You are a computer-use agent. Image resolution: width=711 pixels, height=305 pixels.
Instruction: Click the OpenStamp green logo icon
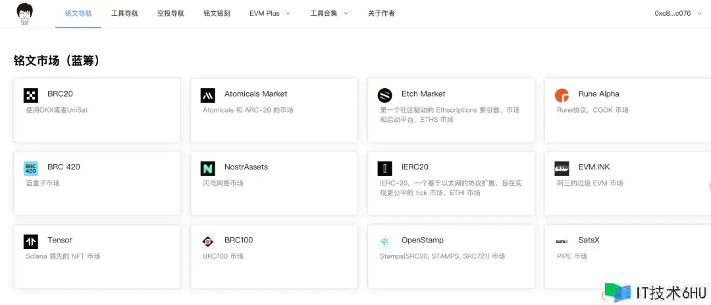coord(385,242)
